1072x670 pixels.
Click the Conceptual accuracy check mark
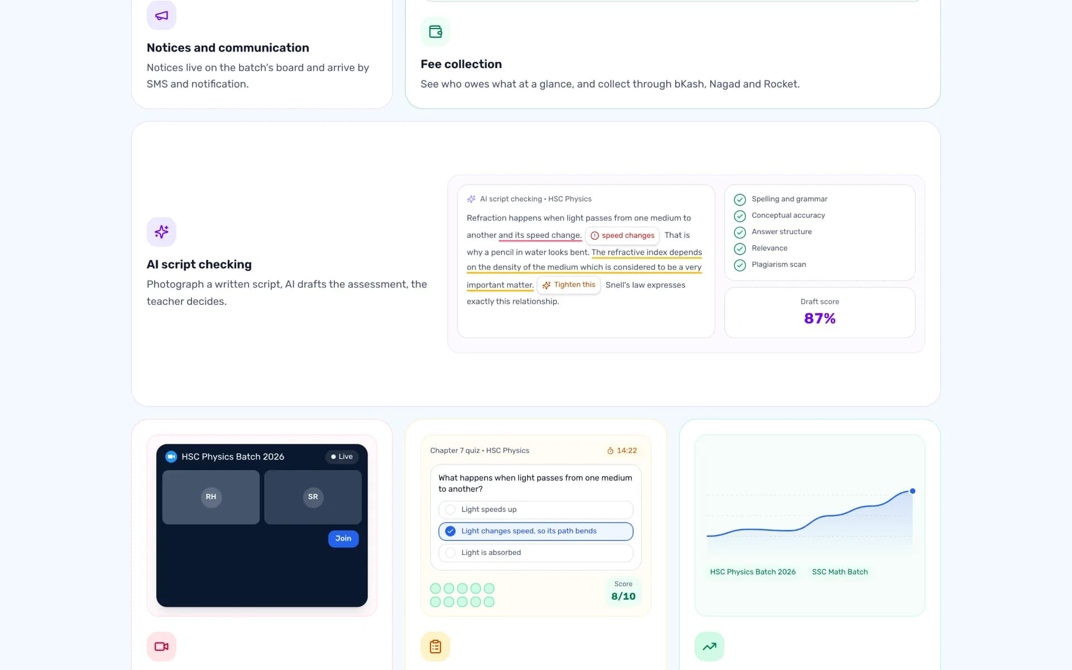click(x=740, y=216)
